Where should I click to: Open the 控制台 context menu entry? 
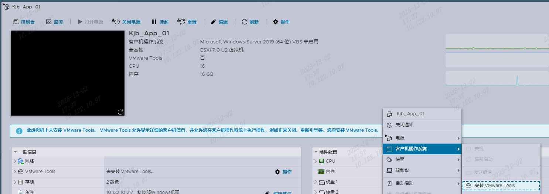pyautogui.click(x=422, y=170)
